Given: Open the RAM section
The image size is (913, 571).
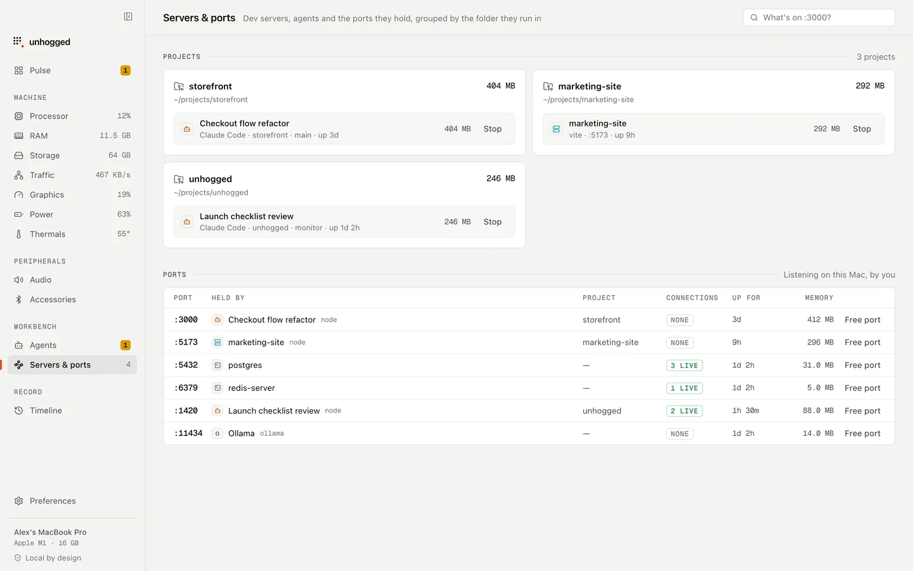Looking at the screenshot, I should (x=72, y=136).
